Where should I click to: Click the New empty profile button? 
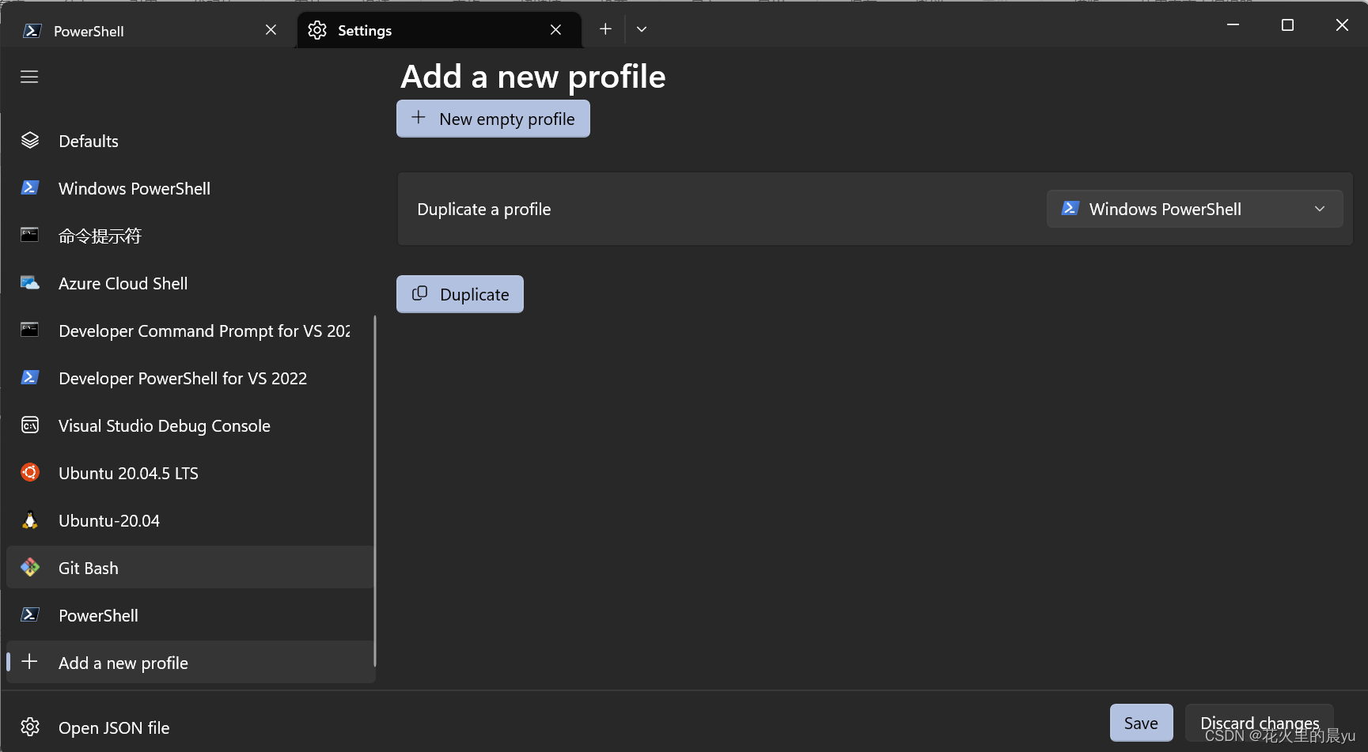493,119
